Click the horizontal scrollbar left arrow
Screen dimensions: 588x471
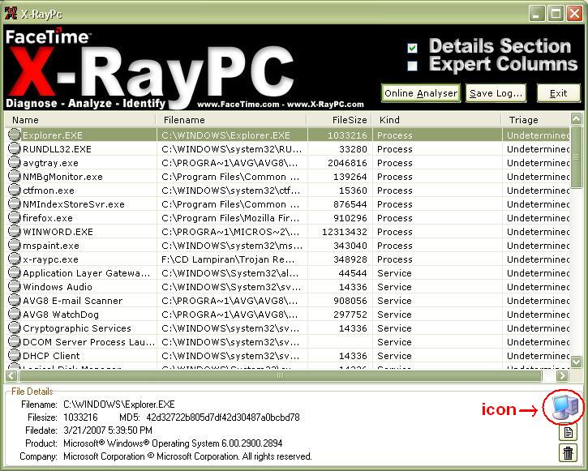11,375
